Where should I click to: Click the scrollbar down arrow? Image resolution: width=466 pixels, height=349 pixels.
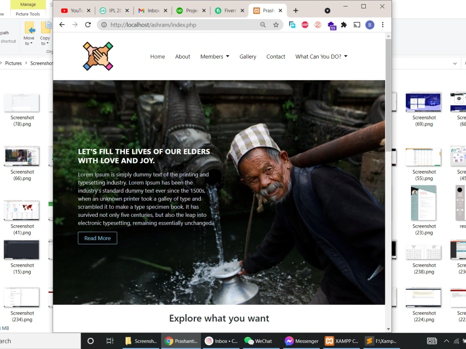(388, 329)
